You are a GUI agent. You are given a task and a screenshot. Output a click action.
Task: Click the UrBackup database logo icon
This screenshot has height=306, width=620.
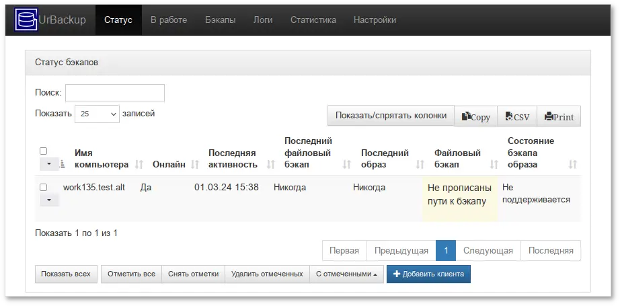click(26, 20)
